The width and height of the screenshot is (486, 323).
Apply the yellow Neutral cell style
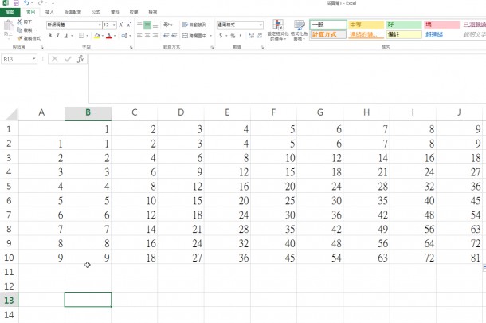coord(366,25)
